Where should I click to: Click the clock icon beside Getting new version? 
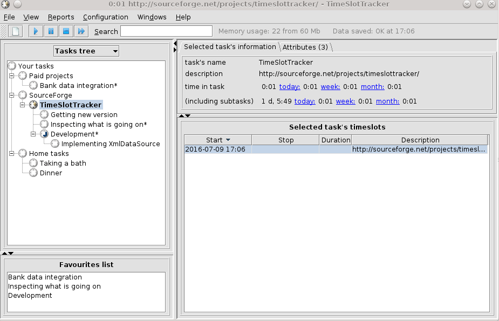coord(44,114)
